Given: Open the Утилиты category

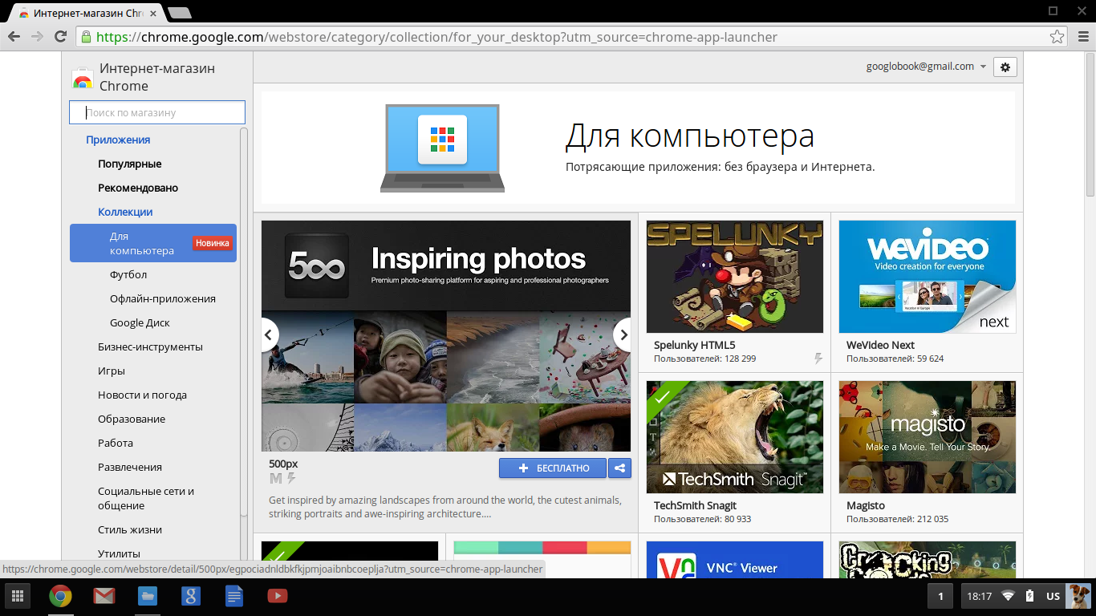Looking at the screenshot, I should coord(119,553).
